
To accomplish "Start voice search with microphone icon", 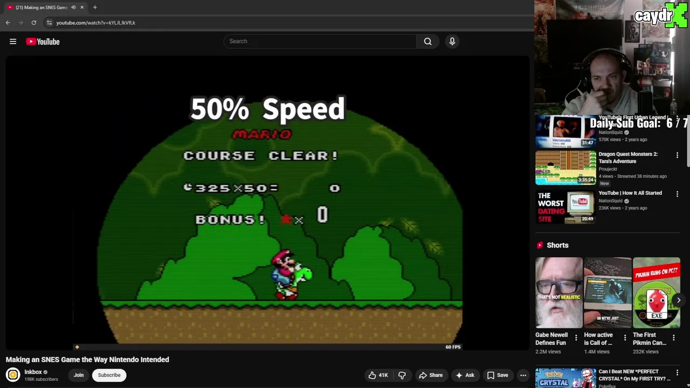I will point(452,41).
